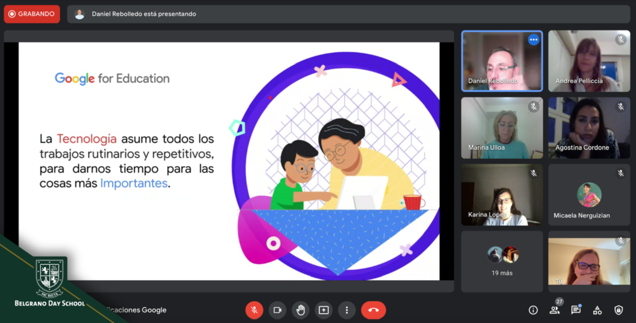This screenshot has width=636, height=323.
Task: Select Karina Lopez's video tile
Action: point(502,195)
